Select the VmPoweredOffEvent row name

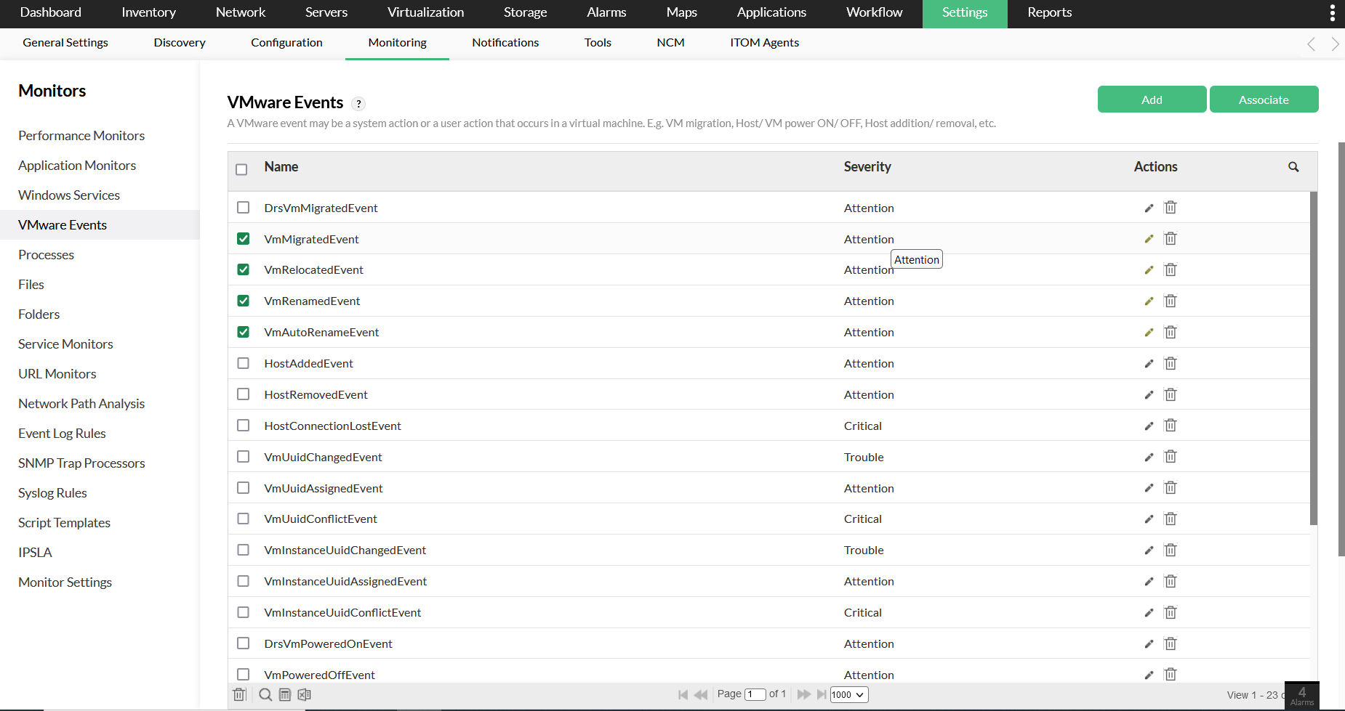320,675
